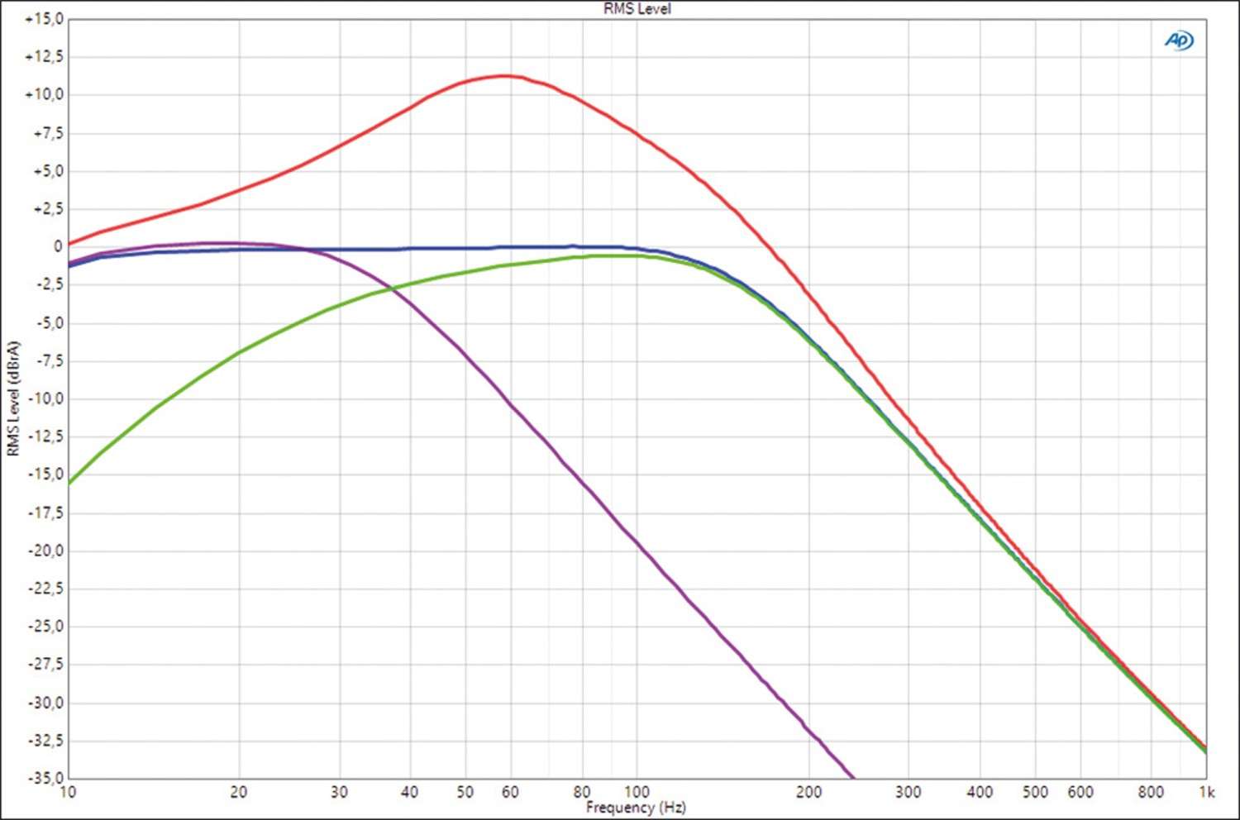
Task: Click the 60 Hz x-axis label
Action: pos(511,792)
